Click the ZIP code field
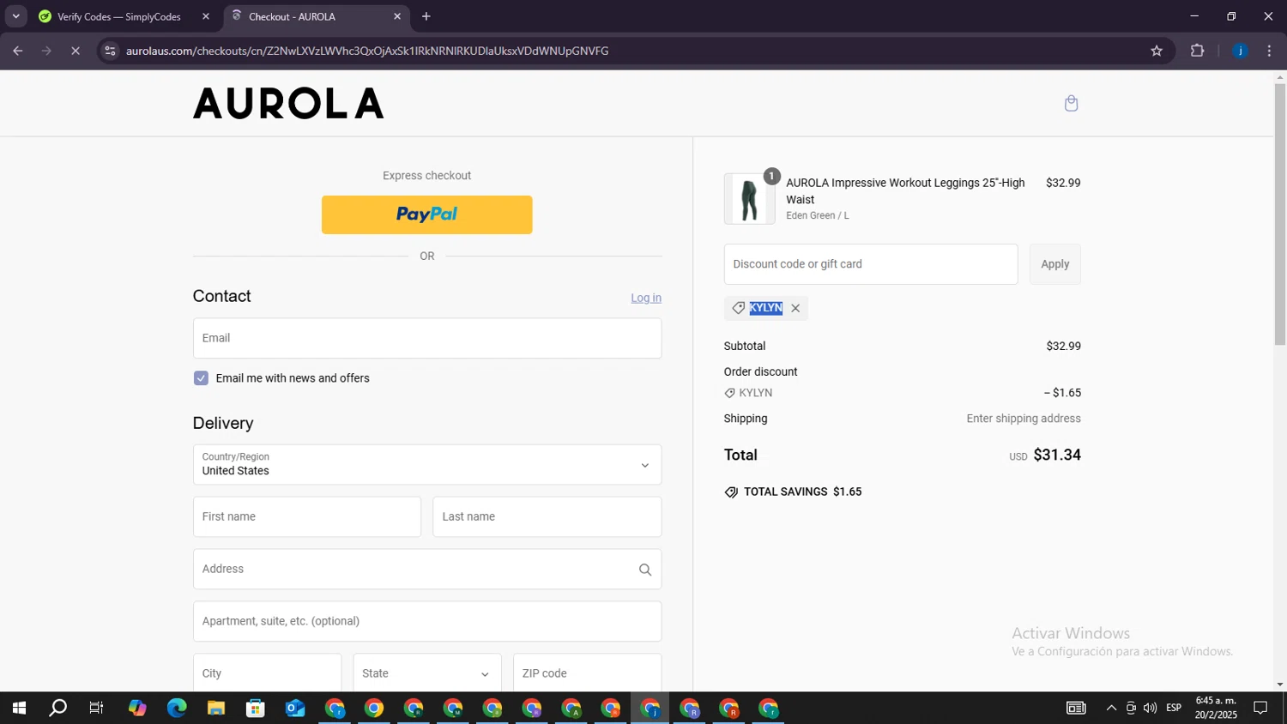The width and height of the screenshot is (1287, 724). pos(587,673)
